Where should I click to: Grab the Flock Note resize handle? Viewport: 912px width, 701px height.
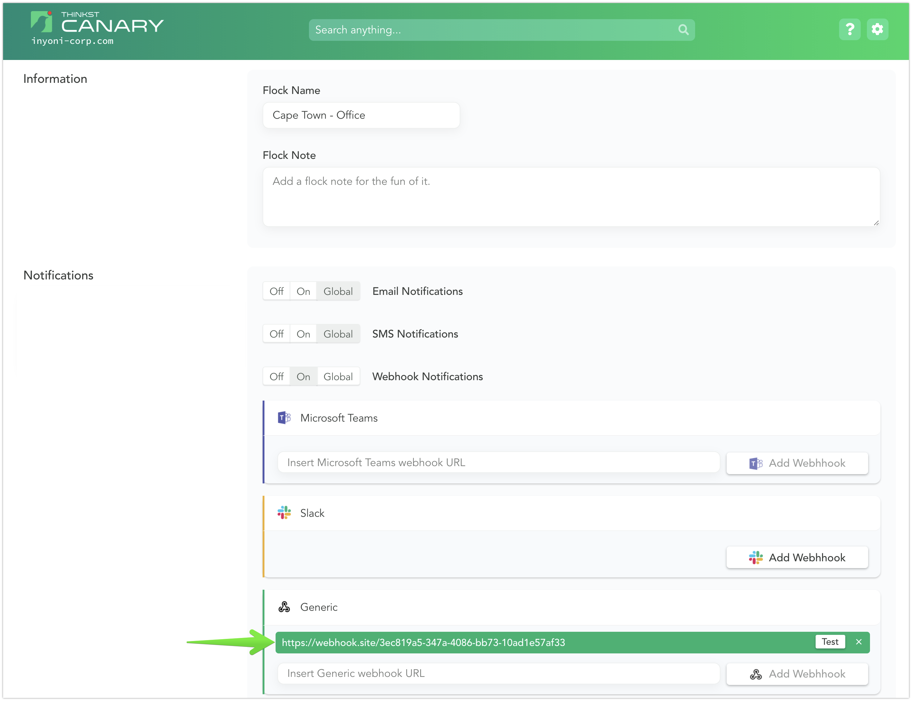pyautogui.click(x=876, y=223)
